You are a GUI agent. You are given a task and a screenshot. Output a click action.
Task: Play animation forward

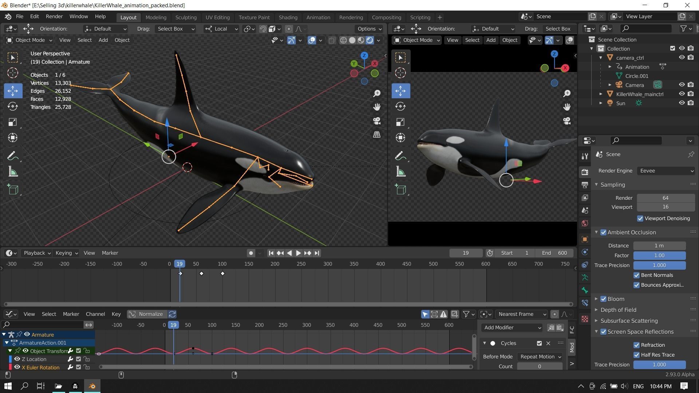(x=298, y=253)
